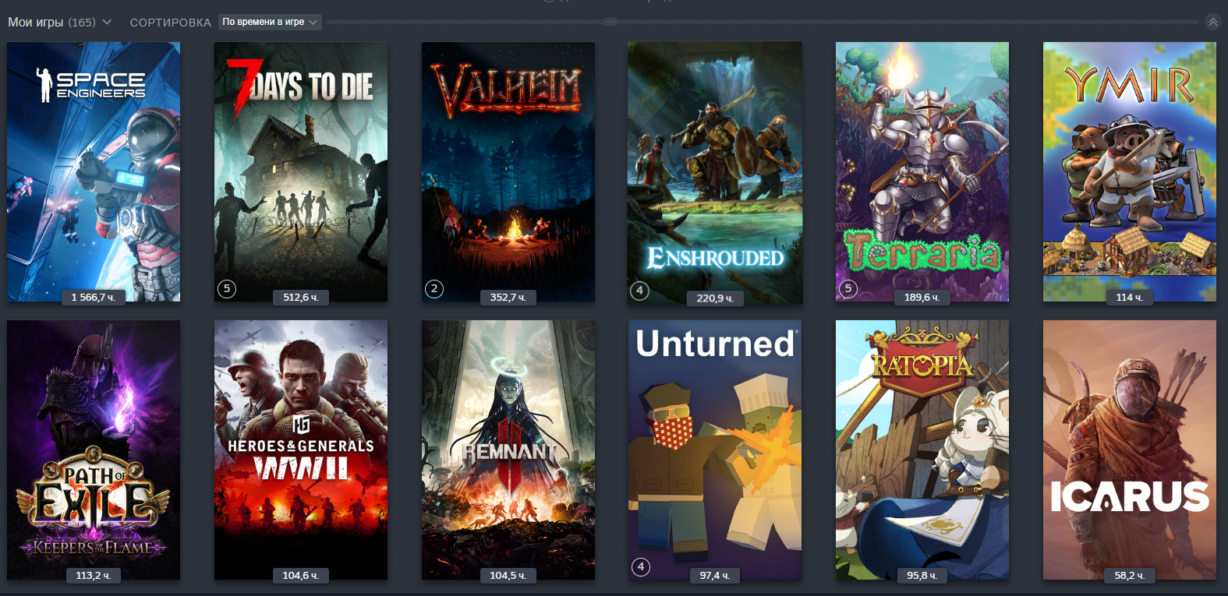
Task: Click the badge numbered 5 on 7 Days to Die
Action: click(227, 289)
